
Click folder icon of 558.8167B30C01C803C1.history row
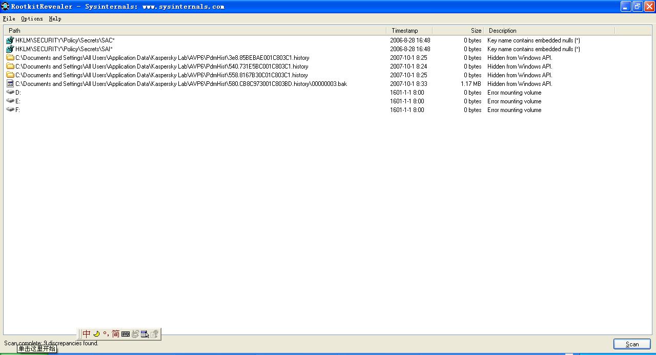pos(10,75)
